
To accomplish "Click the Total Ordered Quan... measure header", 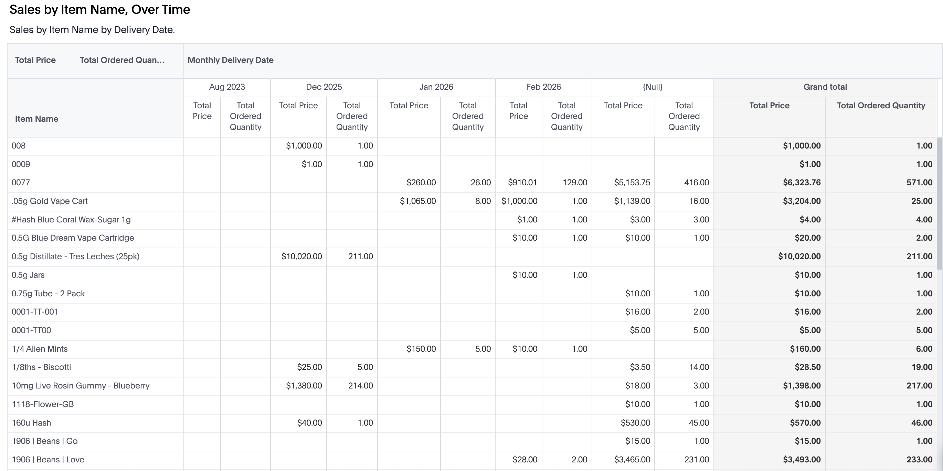I will 122,60.
